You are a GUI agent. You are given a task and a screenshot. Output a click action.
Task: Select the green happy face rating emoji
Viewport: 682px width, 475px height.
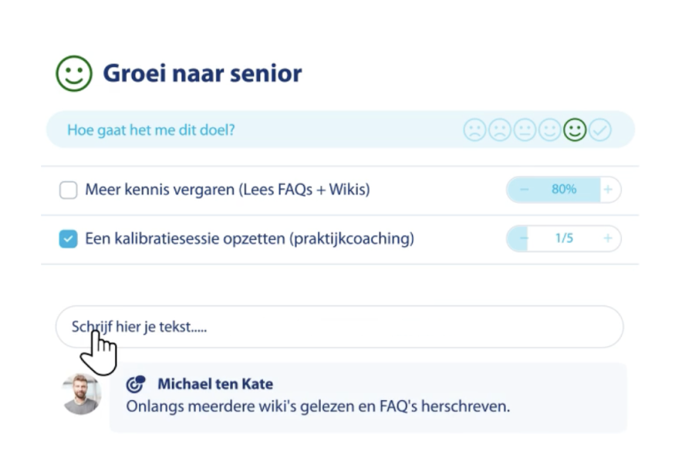tap(575, 129)
